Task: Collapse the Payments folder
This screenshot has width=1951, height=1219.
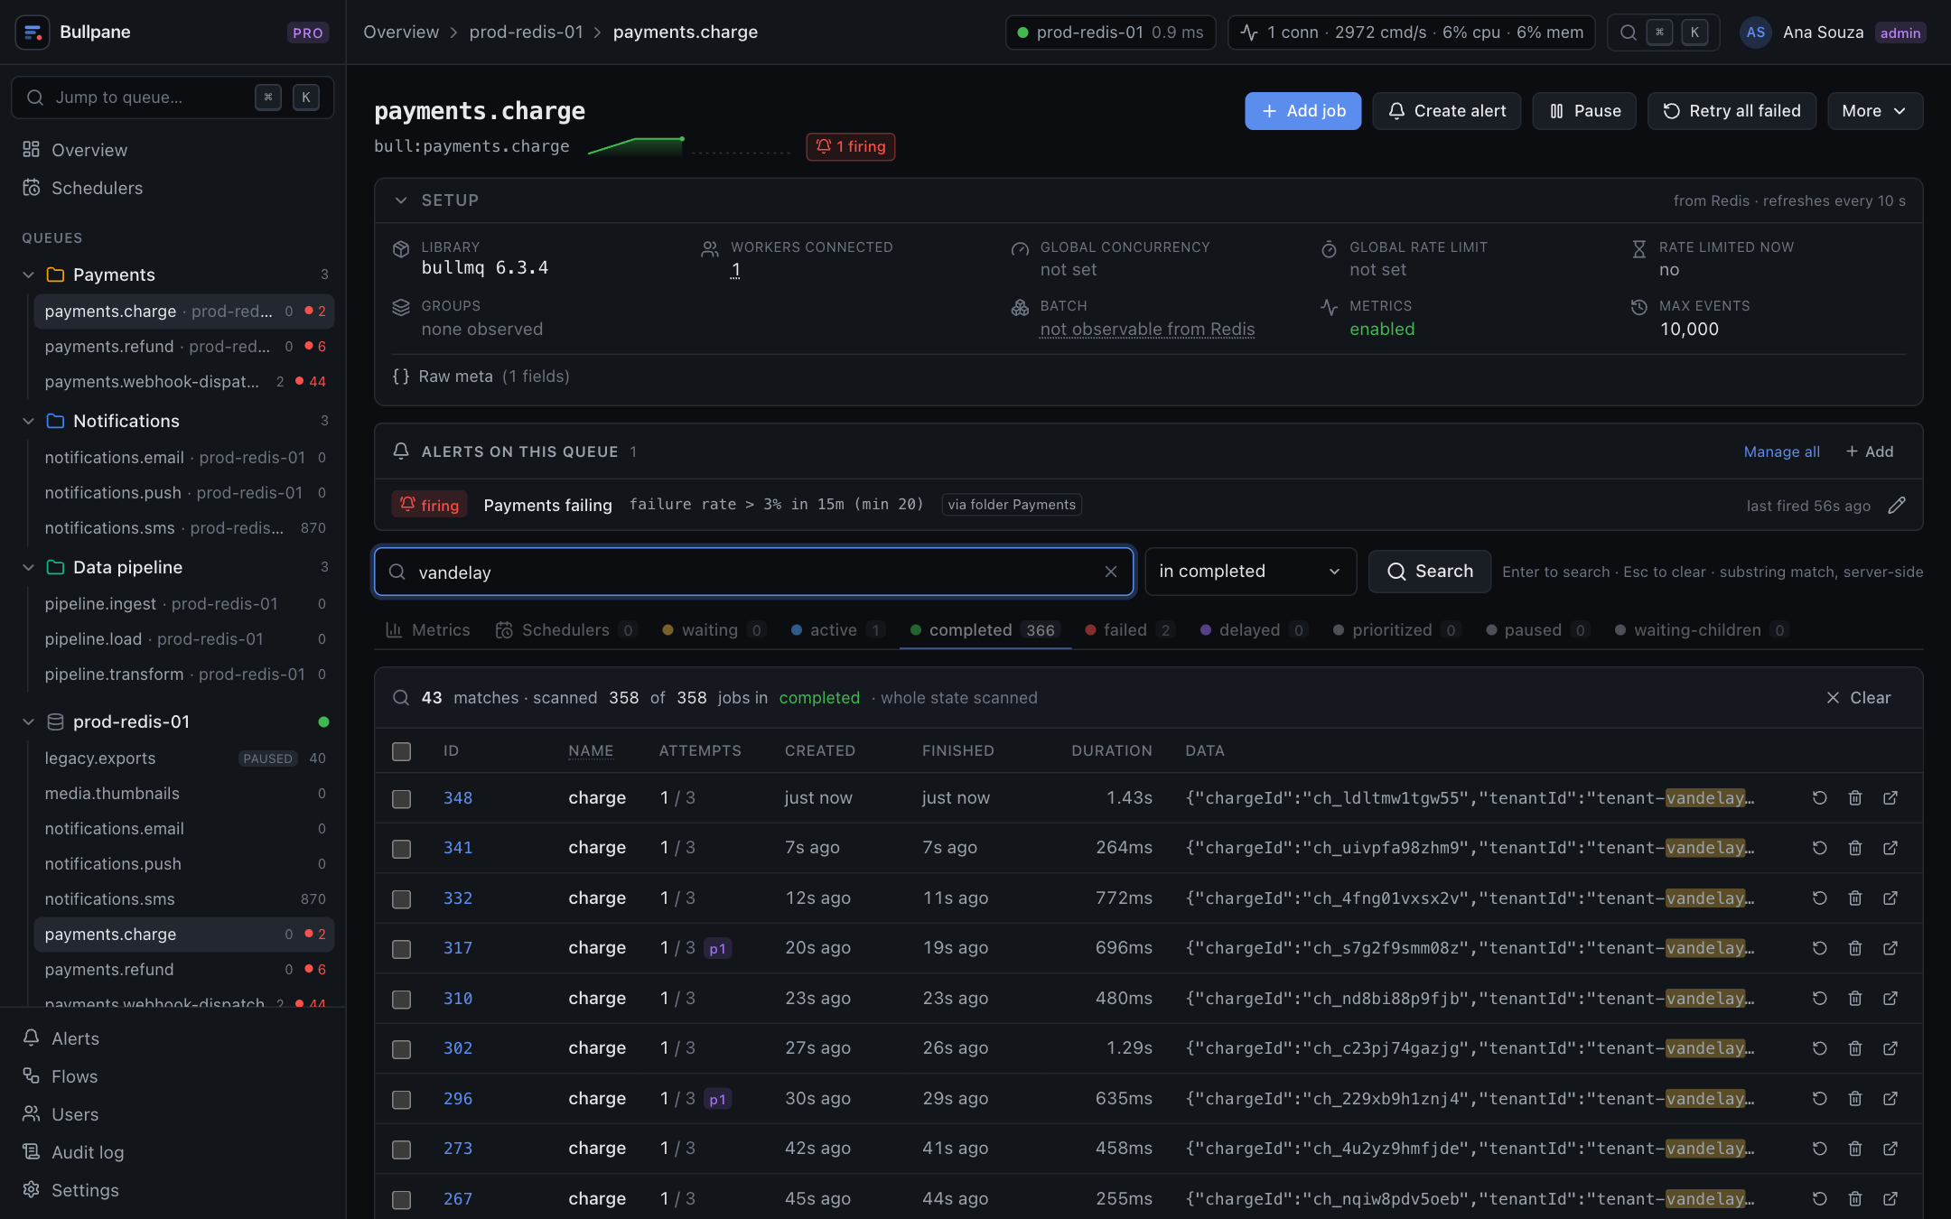Action: pos(28,275)
